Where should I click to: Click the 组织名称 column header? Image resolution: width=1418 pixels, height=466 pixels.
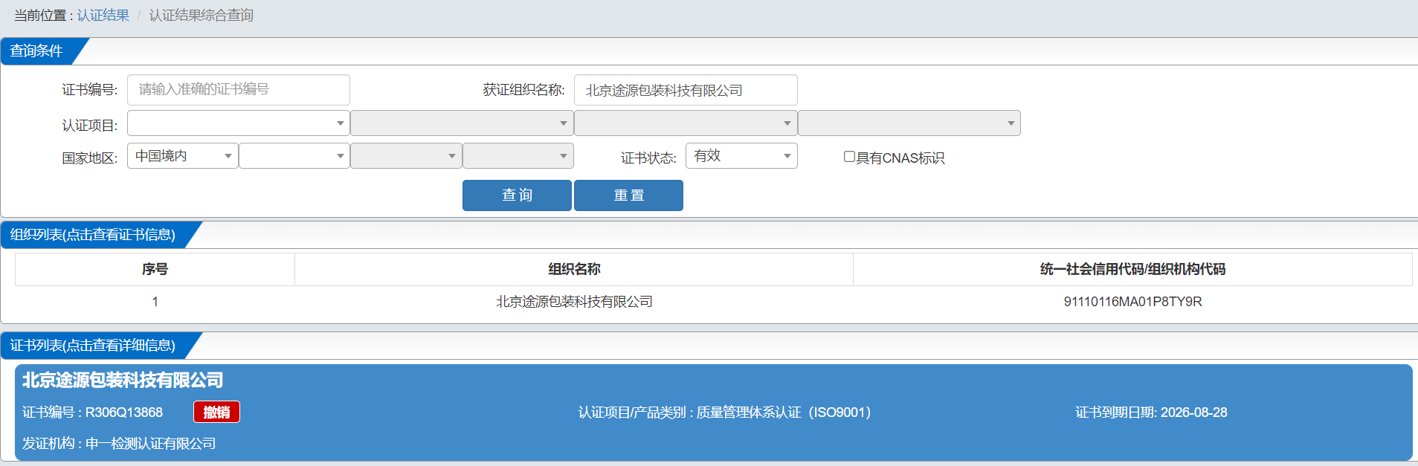[574, 269]
